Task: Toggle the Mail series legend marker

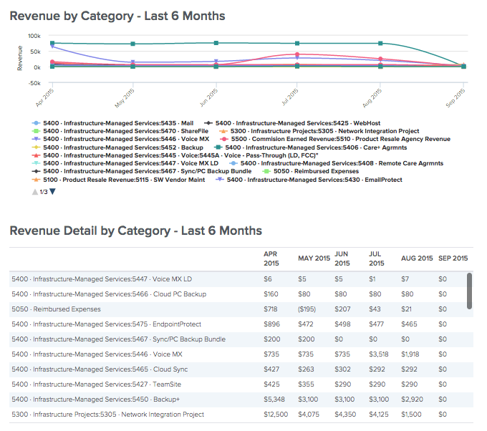Action: tap(35, 123)
